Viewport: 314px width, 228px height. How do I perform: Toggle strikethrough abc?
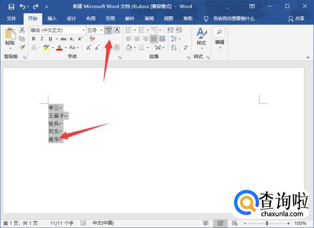tap(64, 39)
